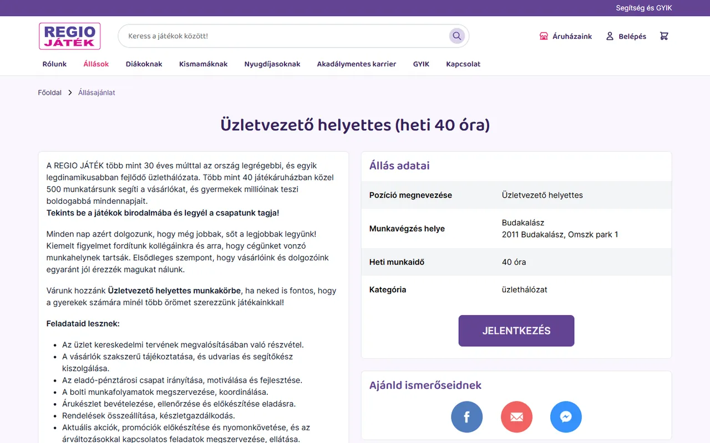Open the shopping cart icon
The height and width of the screenshot is (443, 710).
(x=664, y=36)
